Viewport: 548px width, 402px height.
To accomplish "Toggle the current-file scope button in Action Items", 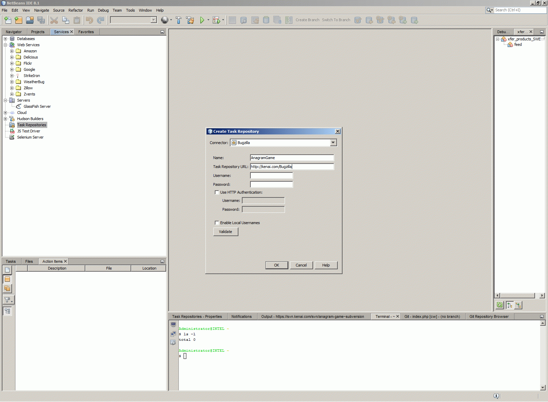I will (x=8, y=270).
